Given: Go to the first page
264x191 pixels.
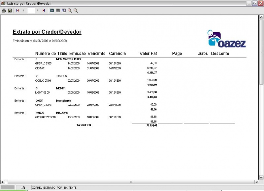Looking at the screenshot, I should [17, 11].
